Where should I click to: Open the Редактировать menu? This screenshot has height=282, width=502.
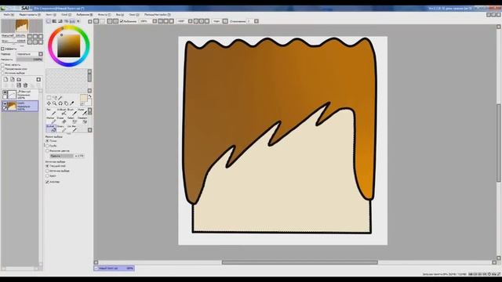tap(30, 15)
